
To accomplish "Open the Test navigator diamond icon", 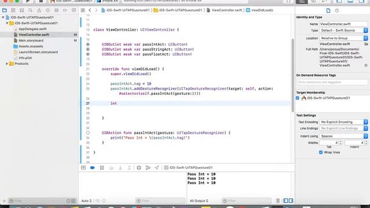I will (x=47, y=10).
